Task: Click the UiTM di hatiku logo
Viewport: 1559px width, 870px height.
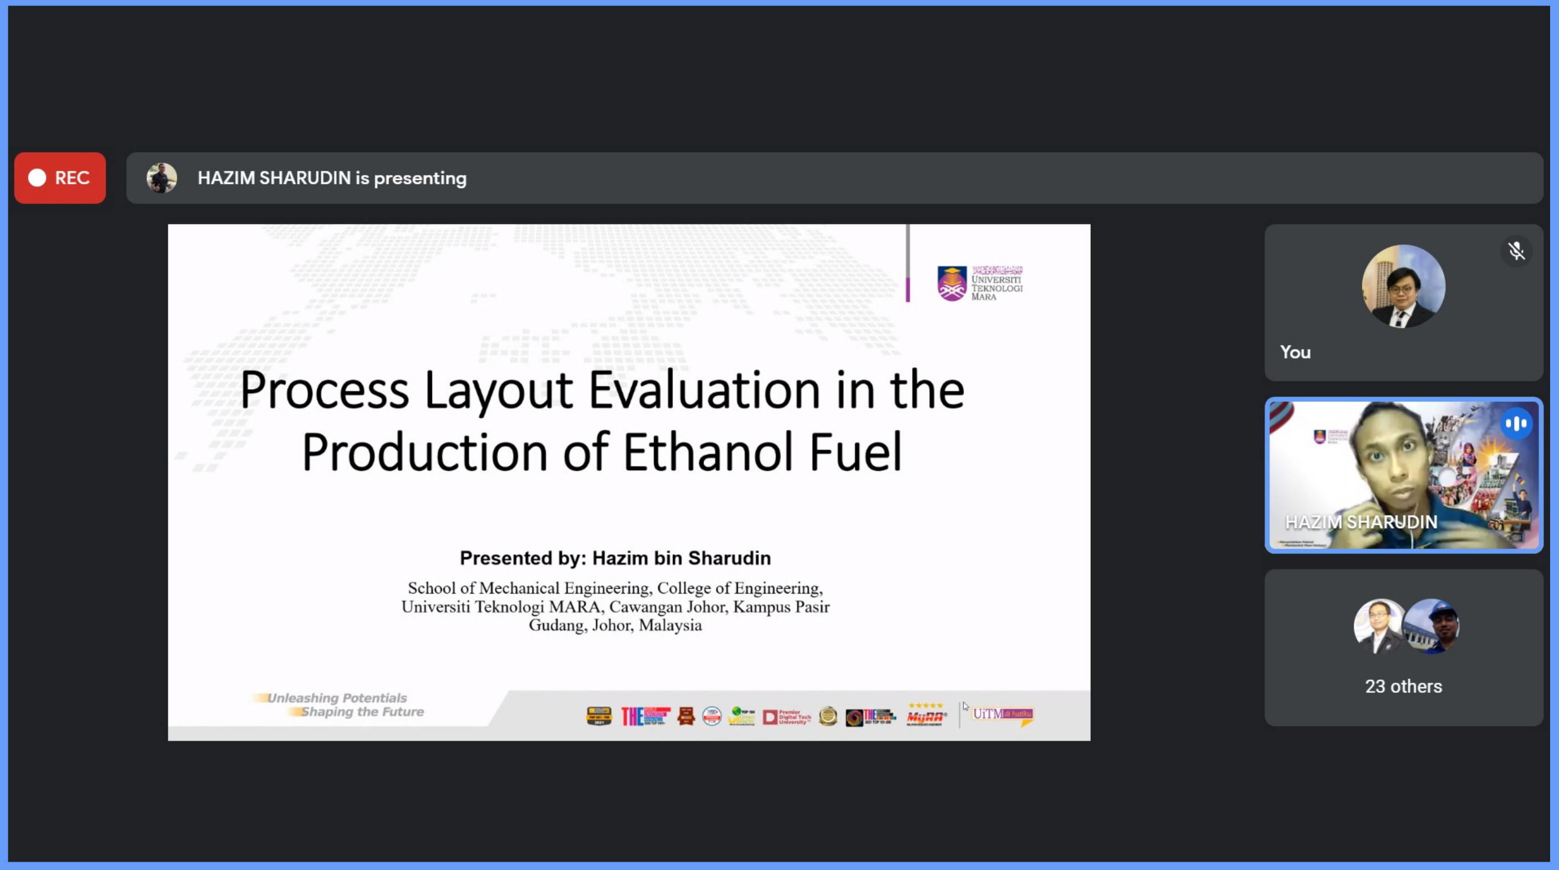Action: (x=1002, y=715)
